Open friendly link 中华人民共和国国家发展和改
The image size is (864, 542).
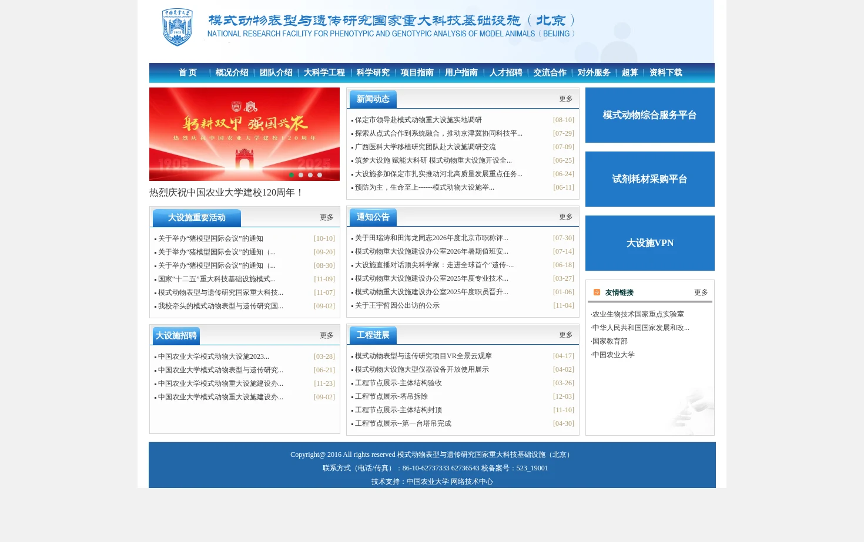tap(640, 328)
